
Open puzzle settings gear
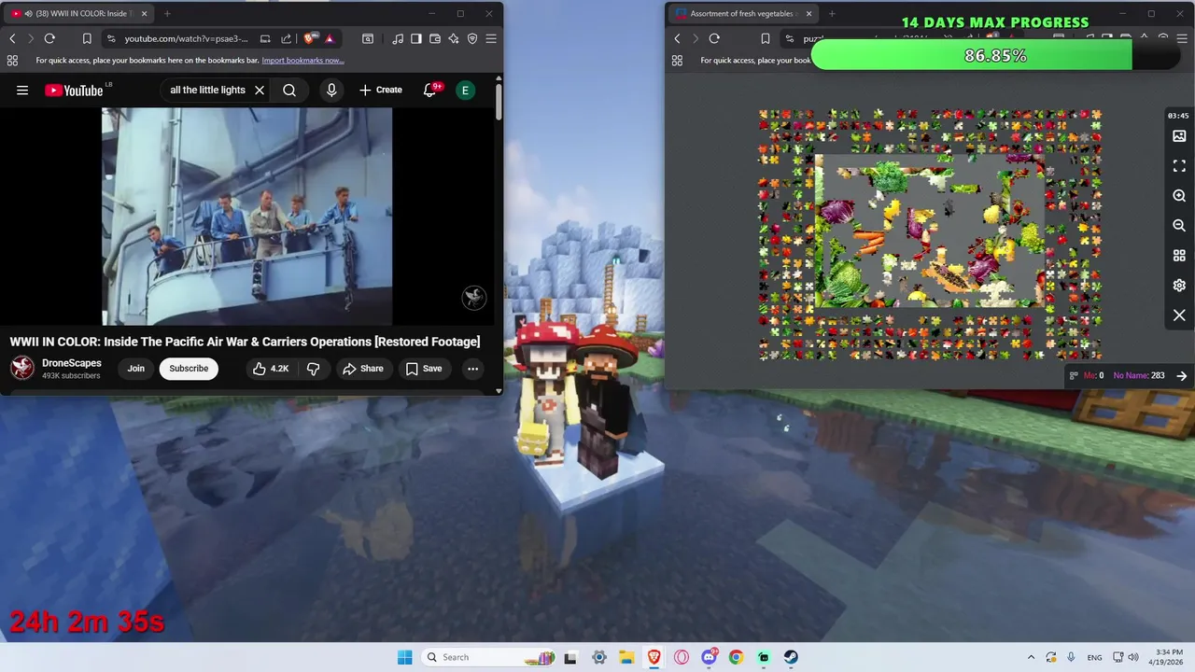pyautogui.click(x=1179, y=286)
